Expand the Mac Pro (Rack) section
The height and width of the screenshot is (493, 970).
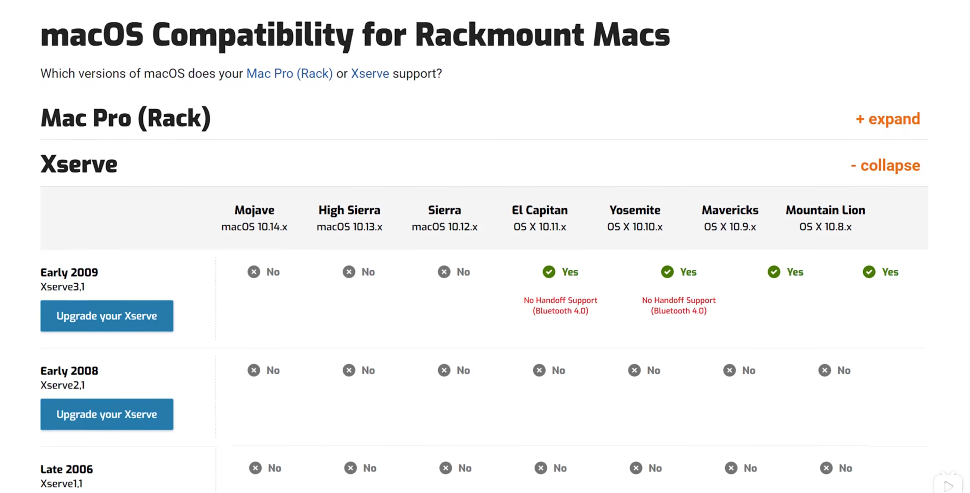(888, 119)
